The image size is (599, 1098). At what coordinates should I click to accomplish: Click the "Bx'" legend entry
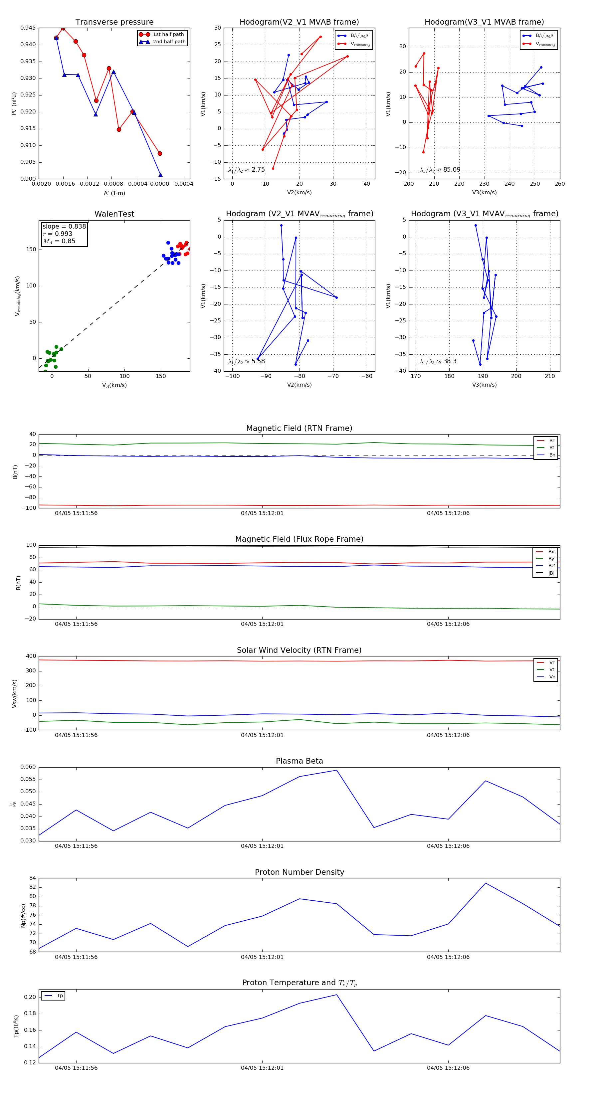click(x=545, y=552)
